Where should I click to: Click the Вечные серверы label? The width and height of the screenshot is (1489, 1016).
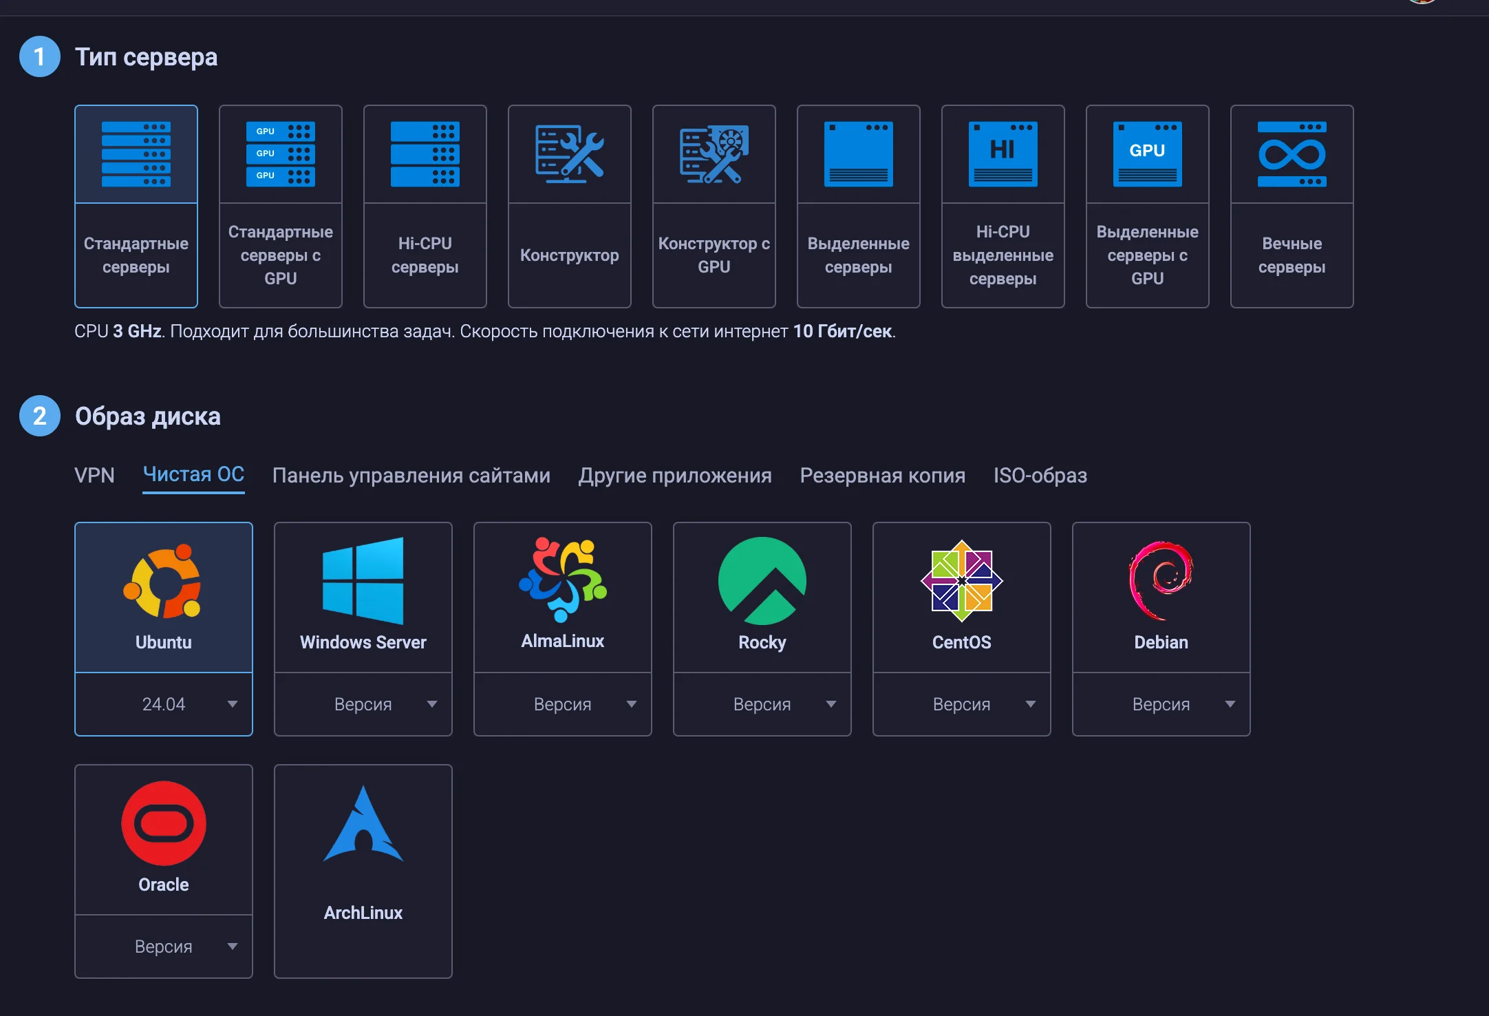coord(1292,255)
